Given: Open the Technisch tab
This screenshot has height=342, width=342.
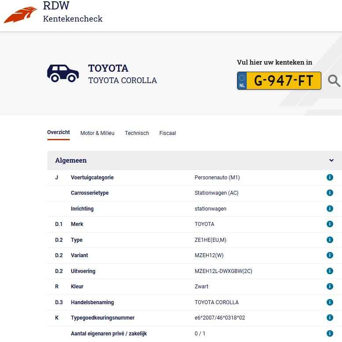Looking at the screenshot, I should coord(137,133).
